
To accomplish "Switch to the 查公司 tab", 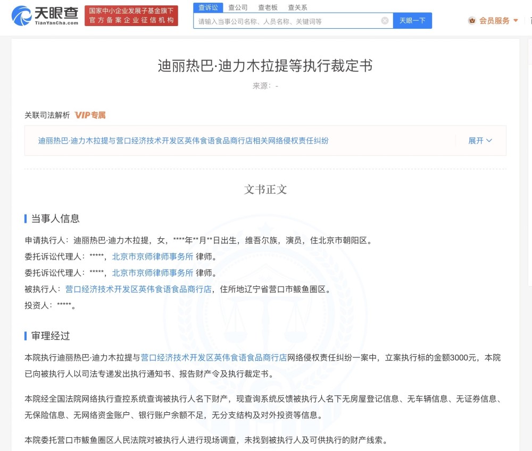I will (238, 7).
